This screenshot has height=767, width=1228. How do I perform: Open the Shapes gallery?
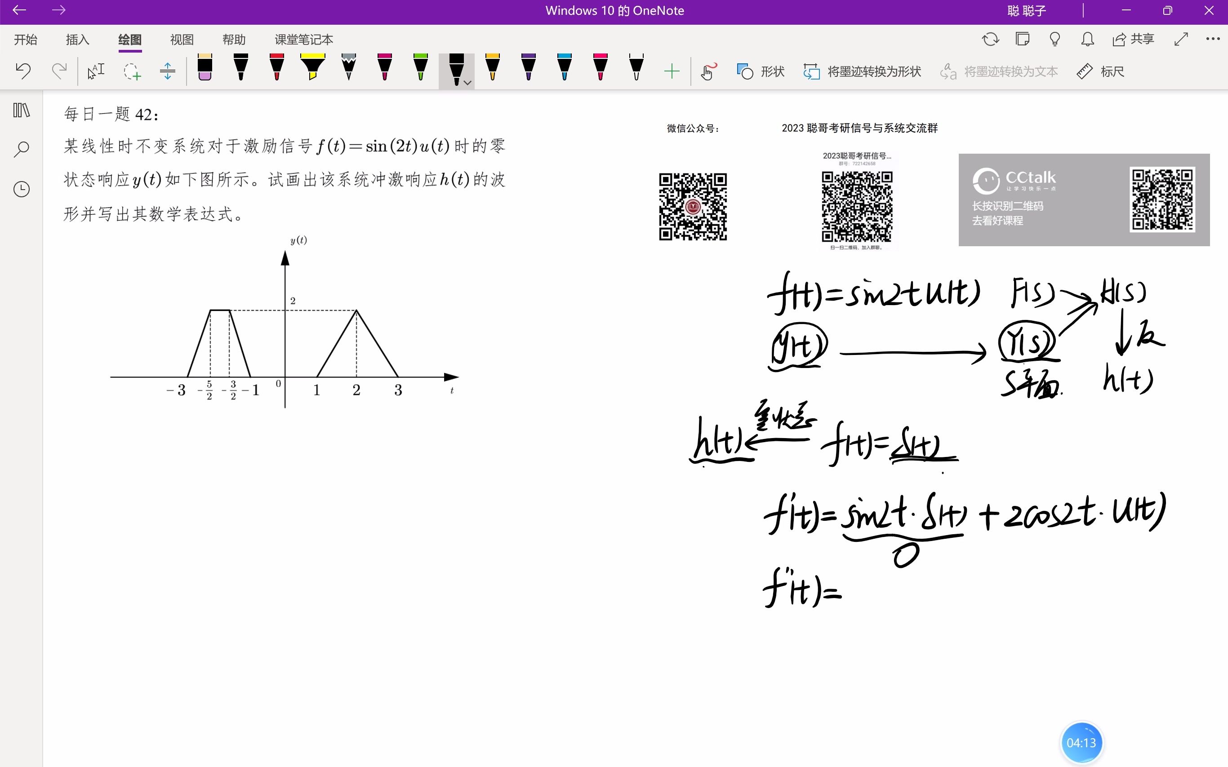(760, 71)
